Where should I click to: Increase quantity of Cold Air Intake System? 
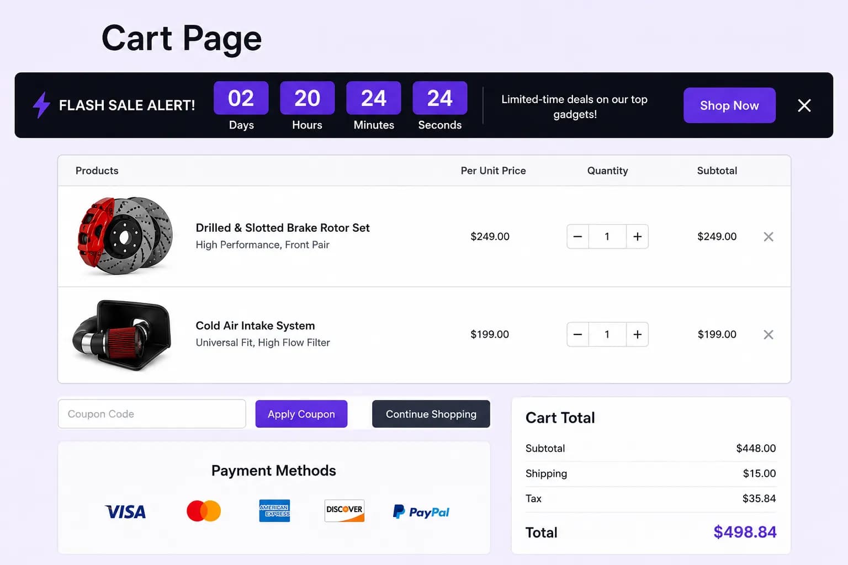point(637,334)
